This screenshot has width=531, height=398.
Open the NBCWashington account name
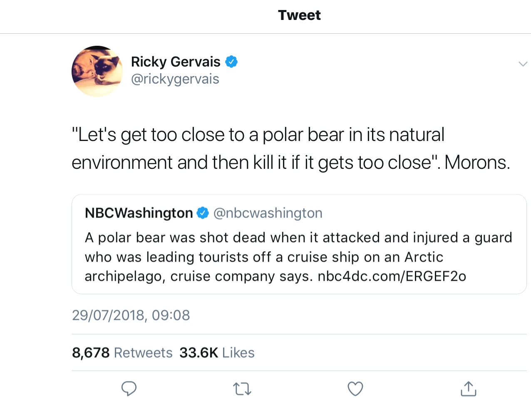tap(139, 213)
